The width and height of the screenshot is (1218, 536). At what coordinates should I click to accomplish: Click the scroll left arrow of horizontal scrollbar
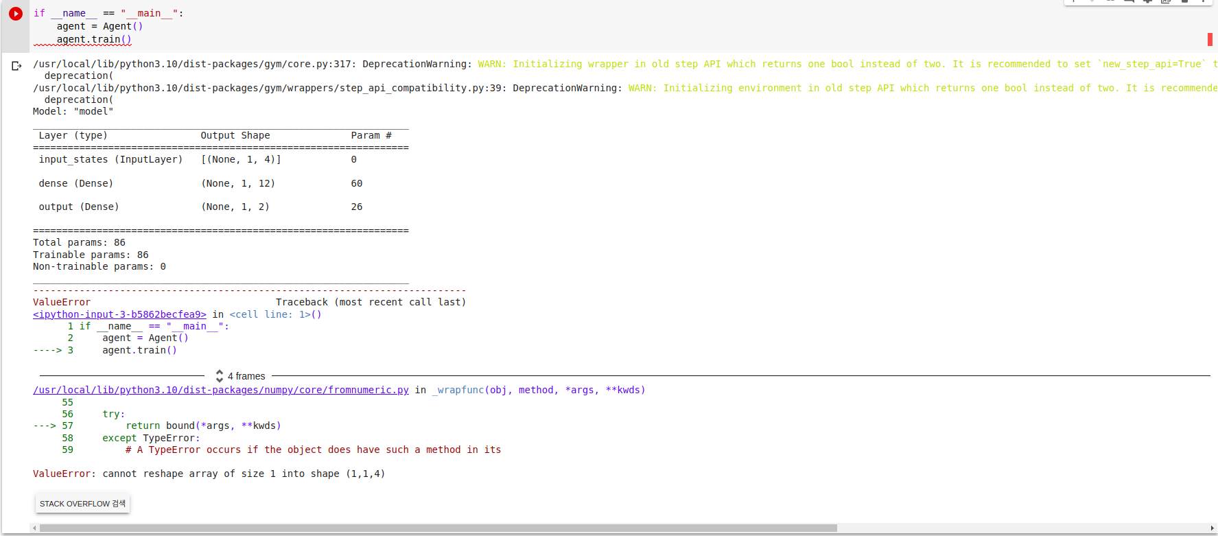(x=34, y=528)
